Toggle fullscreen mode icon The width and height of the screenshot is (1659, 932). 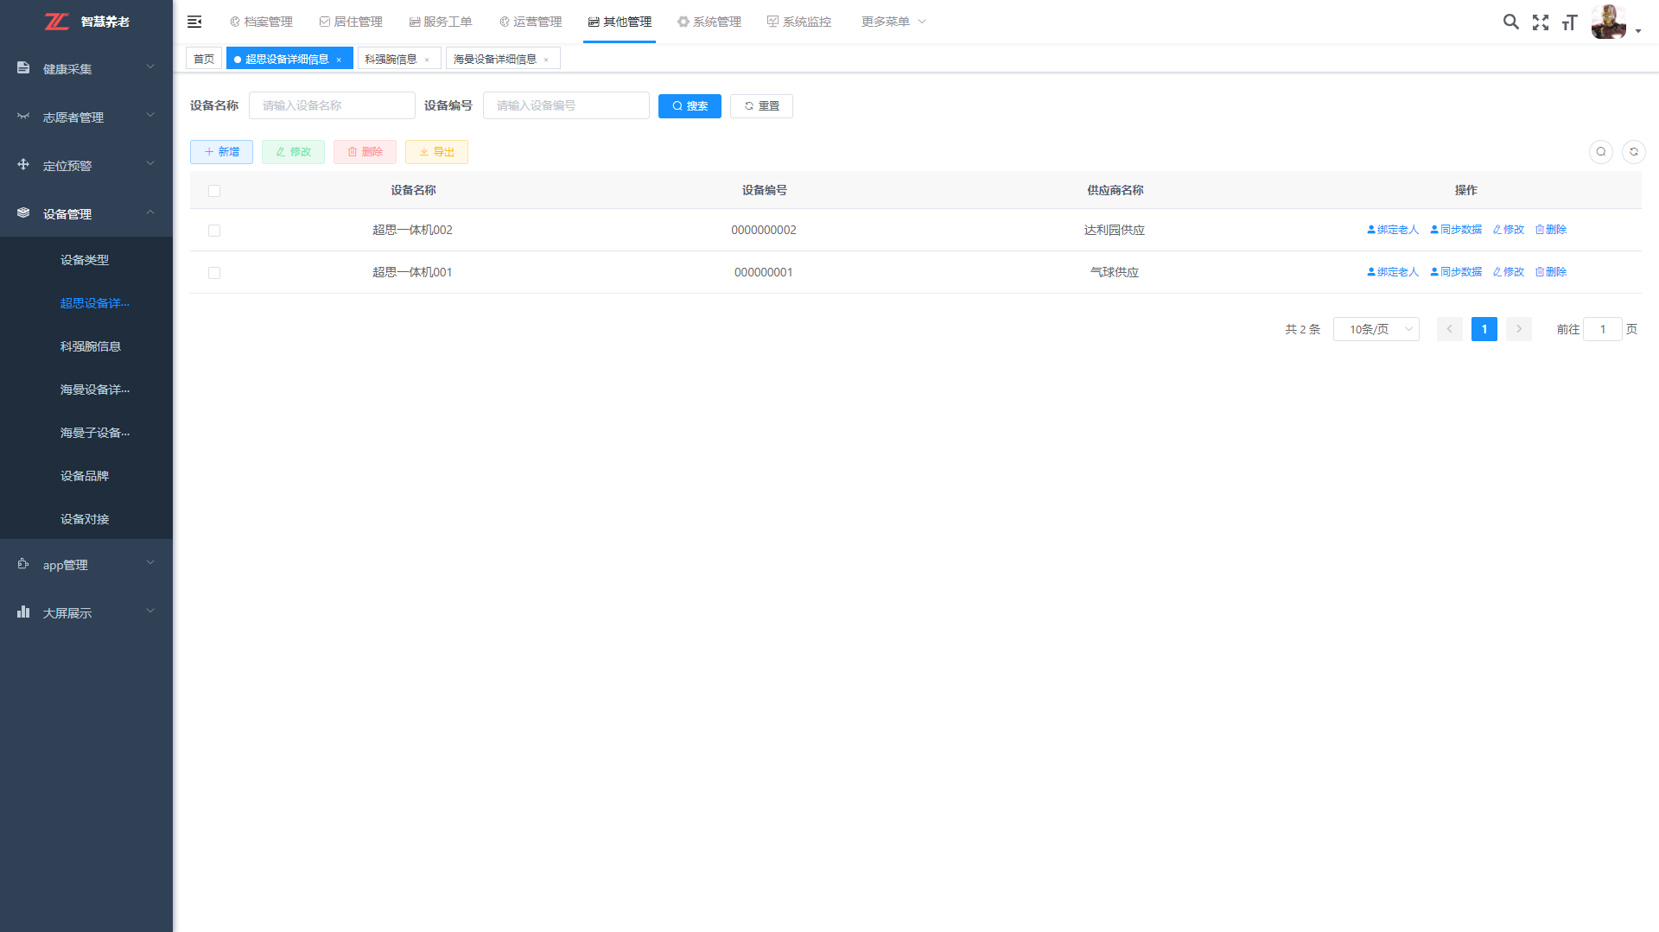click(1540, 22)
